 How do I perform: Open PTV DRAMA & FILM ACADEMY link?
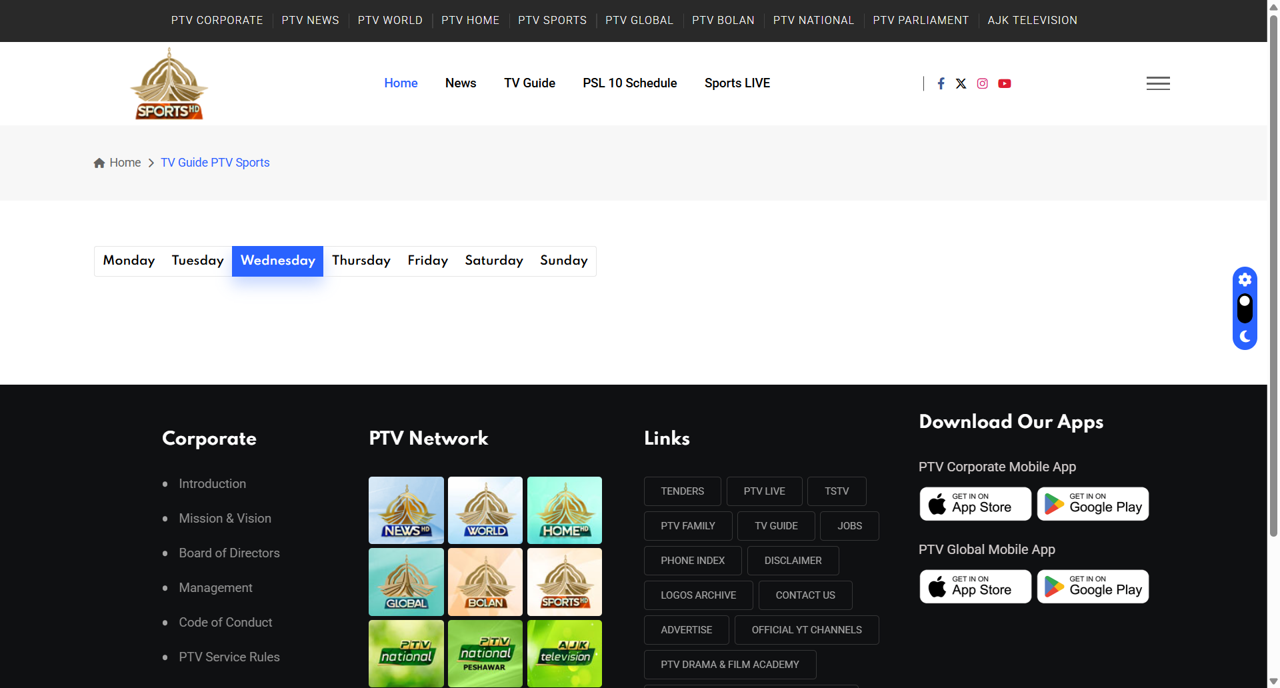point(730,665)
